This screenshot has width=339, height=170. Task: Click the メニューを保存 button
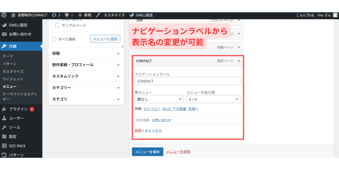[147, 152]
